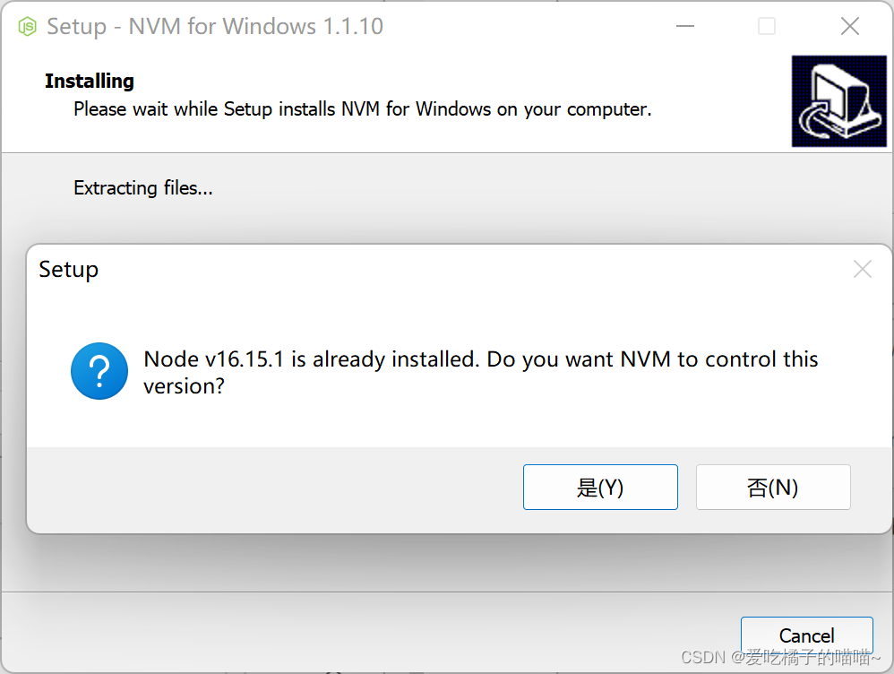
Task: Click the JS logo icon in title bar
Action: [27, 26]
